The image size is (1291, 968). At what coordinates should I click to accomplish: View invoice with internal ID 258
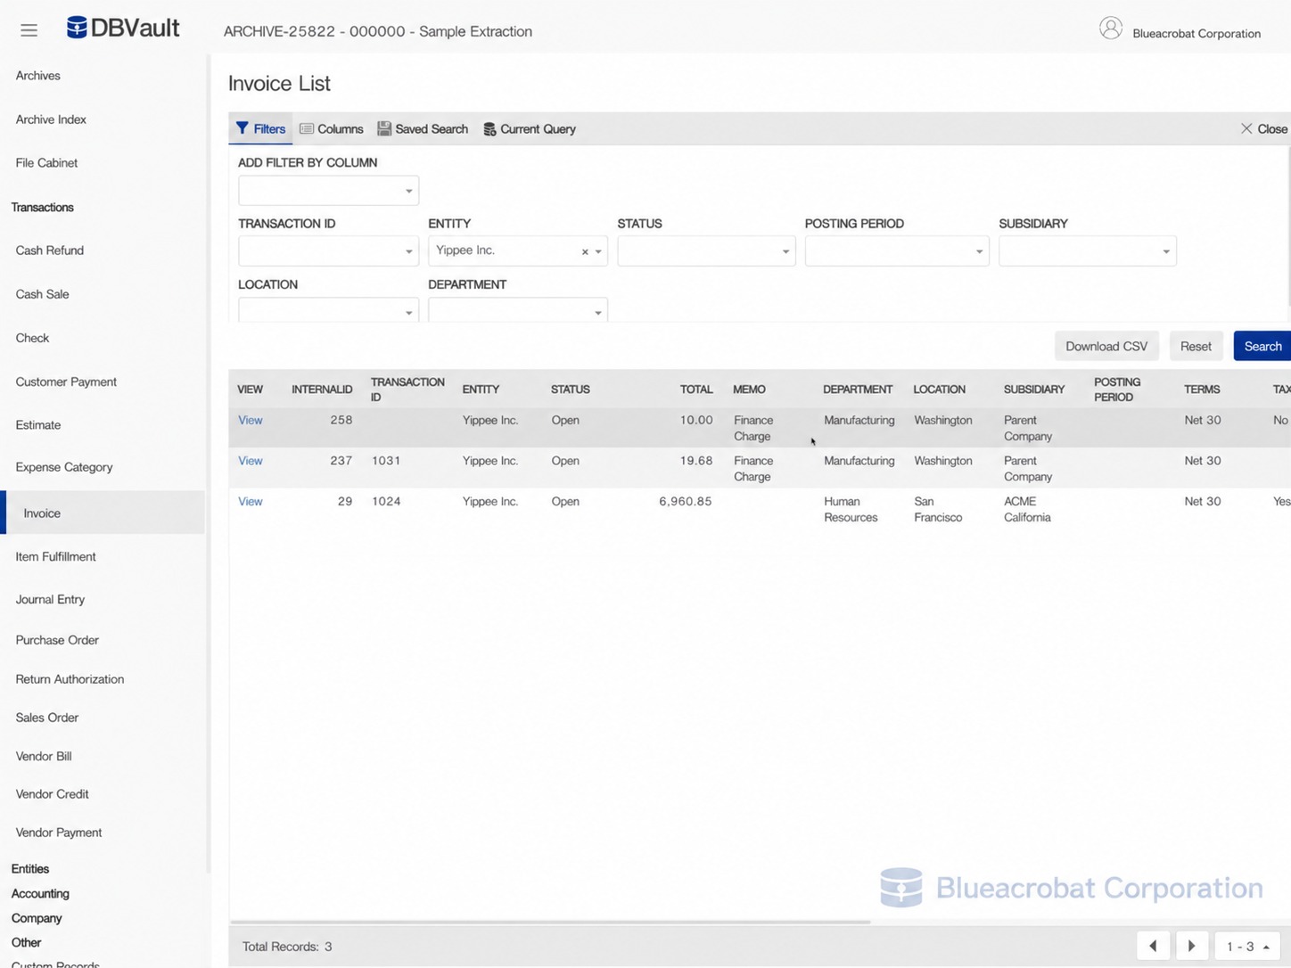[x=251, y=420]
